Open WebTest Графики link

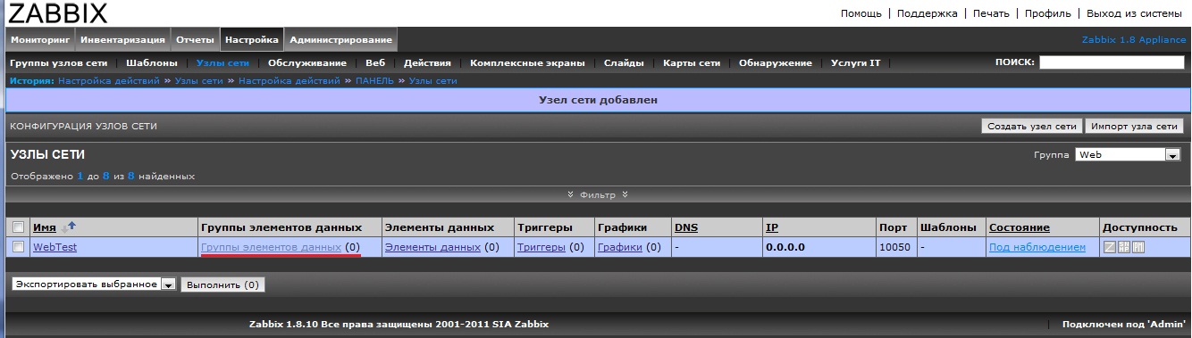click(x=620, y=247)
